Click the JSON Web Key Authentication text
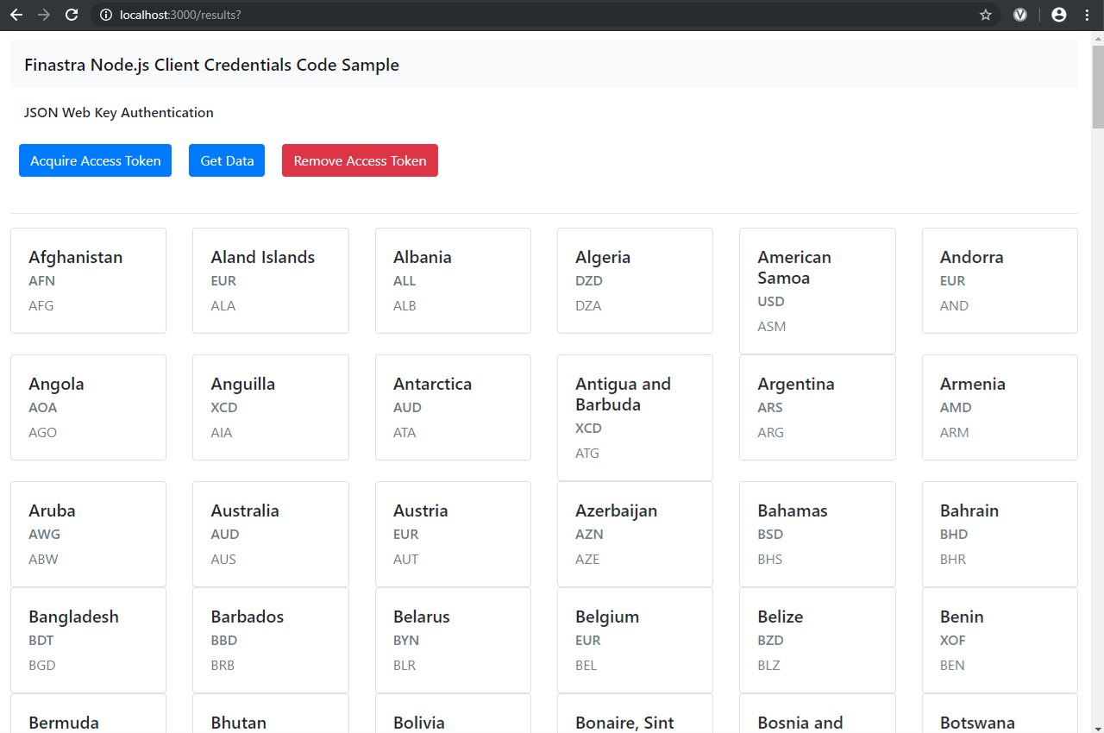The height and width of the screenshot is (733, 1104). click(118, 112)
